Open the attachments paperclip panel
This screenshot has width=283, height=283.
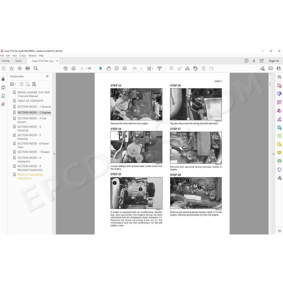point(3,104)
